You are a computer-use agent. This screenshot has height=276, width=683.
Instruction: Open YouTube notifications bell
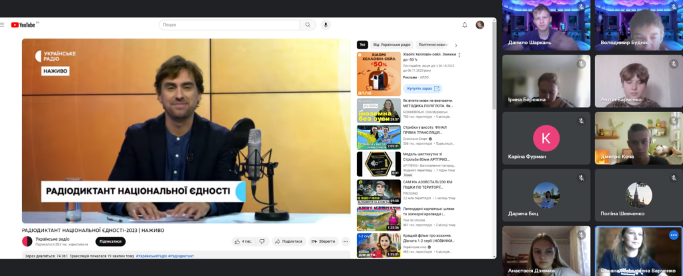tap(465, 25)
